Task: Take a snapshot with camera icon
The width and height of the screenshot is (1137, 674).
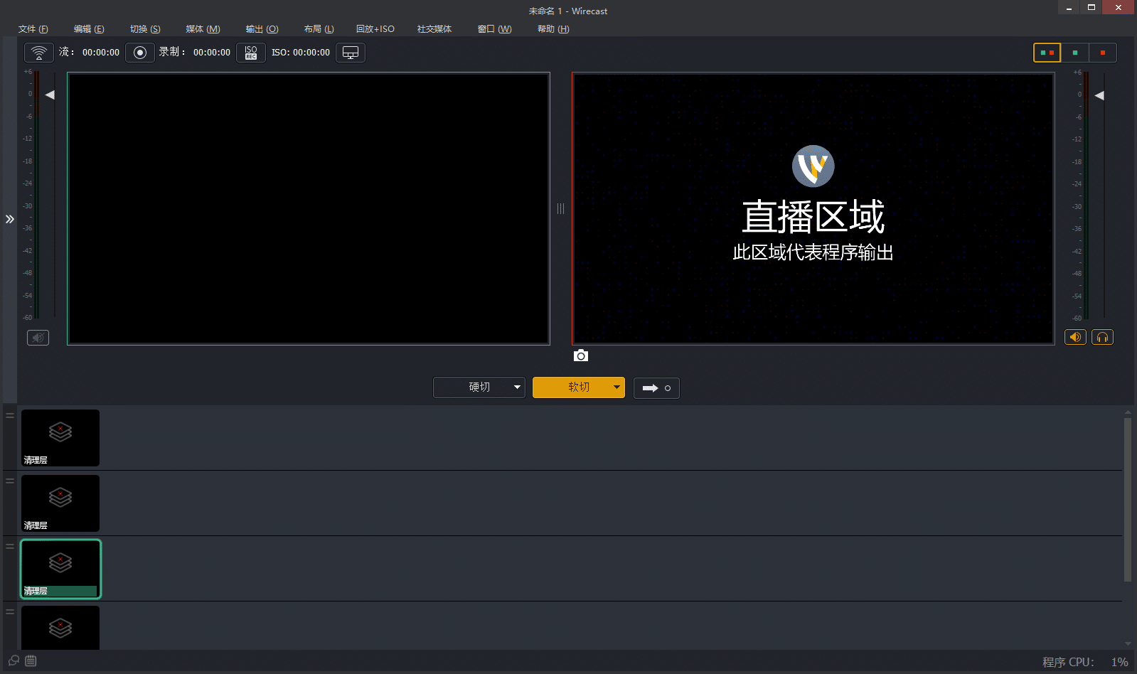Action: 581,355
